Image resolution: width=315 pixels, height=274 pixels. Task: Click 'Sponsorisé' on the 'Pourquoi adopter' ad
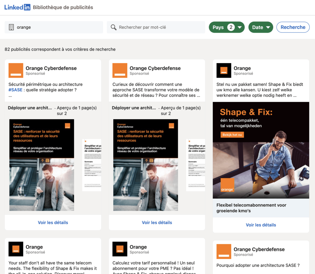[243, 255]
